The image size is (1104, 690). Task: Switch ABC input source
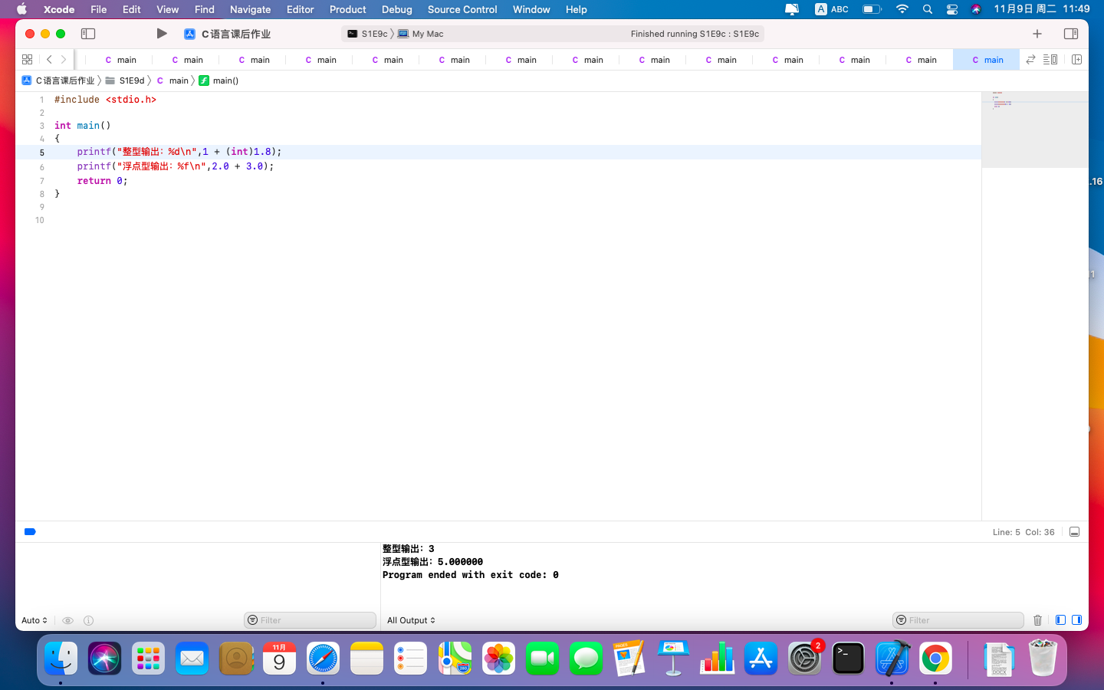[x=832, y=9]
